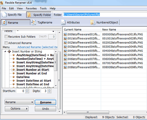Enable Recursive Sub Folders checkbox

coord(6,36)
